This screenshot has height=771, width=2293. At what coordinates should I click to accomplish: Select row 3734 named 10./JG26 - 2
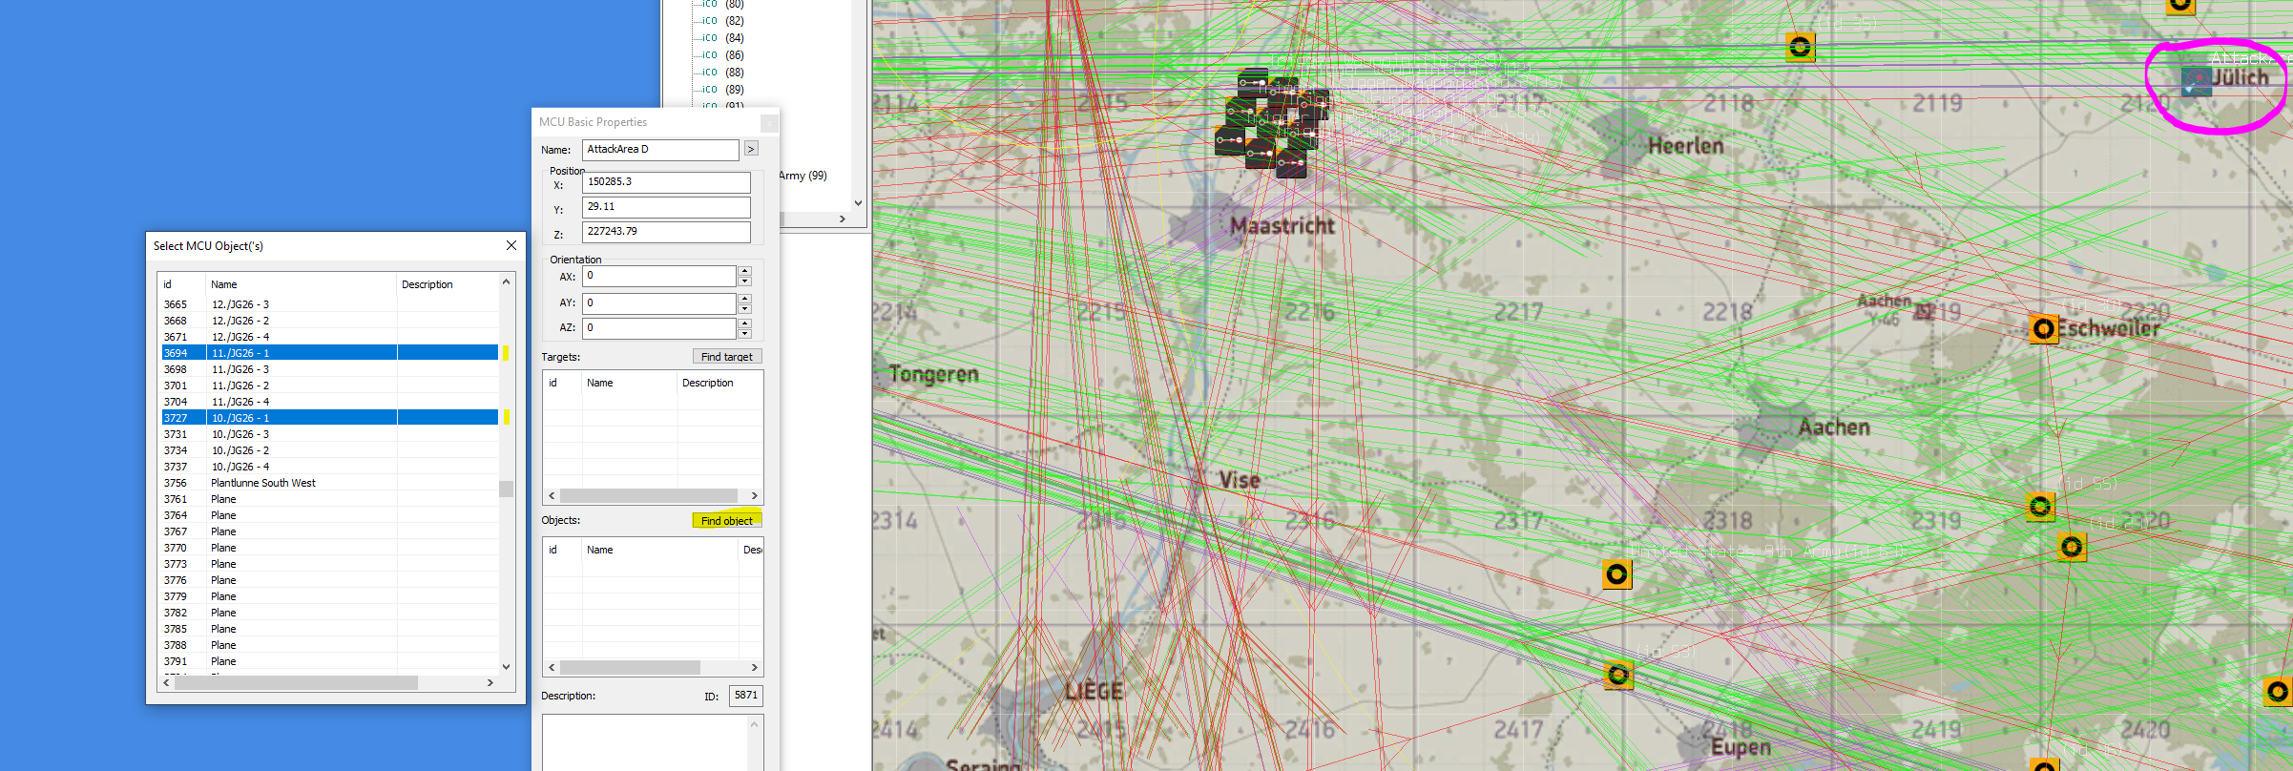[x=329, y=450]
